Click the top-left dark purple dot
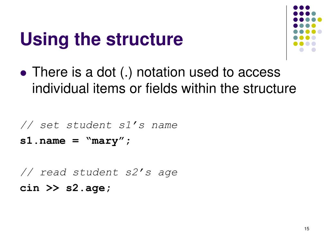The height and width of the screenshot is (246, 329). [x=296, y=8]
